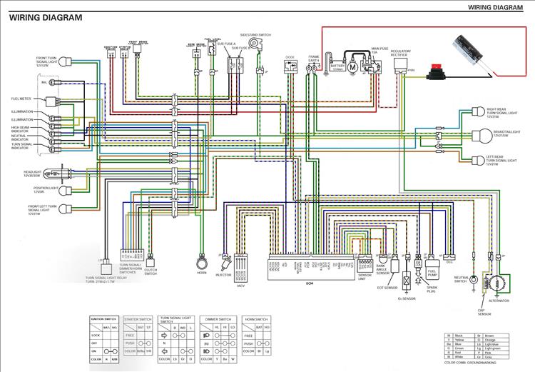Select the injector symbol
Viewport: 535px width, 372px height.
point(226,263)
